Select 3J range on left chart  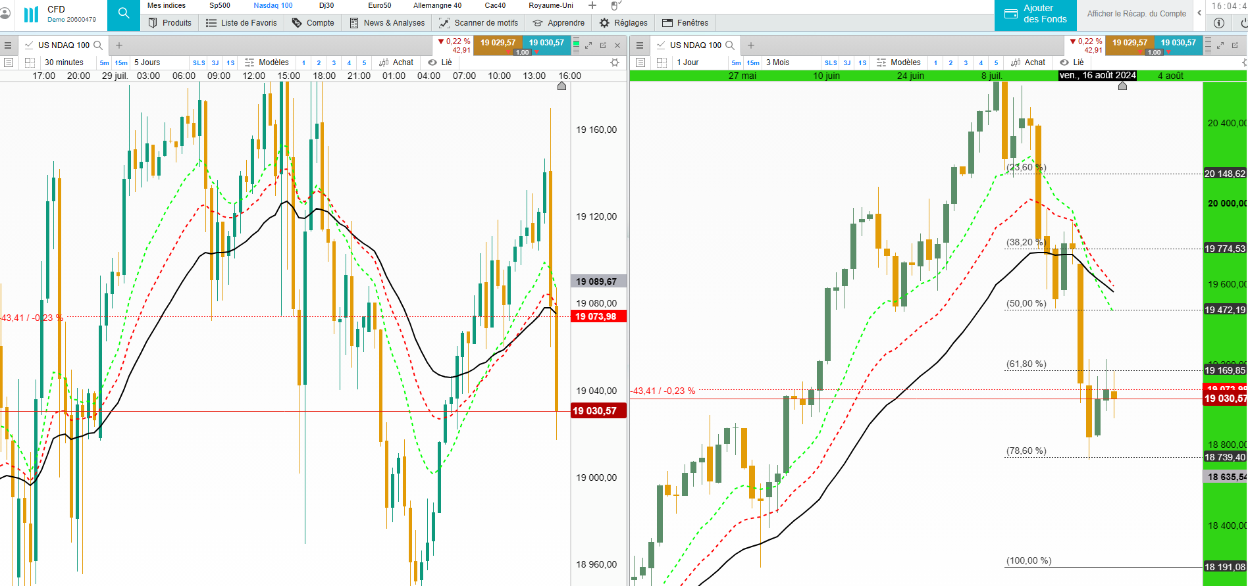tap(215, 63)
